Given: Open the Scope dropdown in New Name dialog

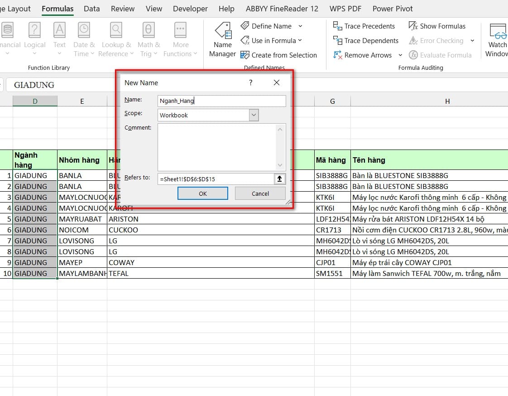Looking at the screenshot, I should pos(254,115).
